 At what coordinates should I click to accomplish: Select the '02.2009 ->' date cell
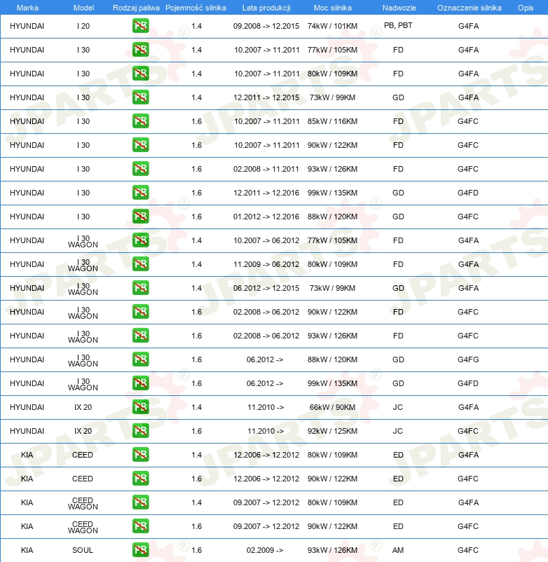(265, 550)
